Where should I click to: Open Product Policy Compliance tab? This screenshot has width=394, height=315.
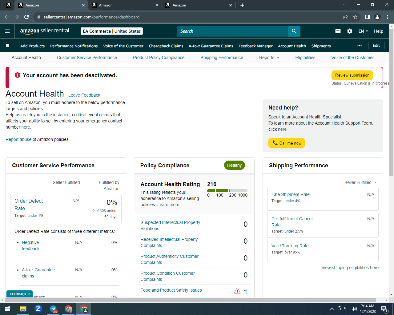tap(159, 58)
